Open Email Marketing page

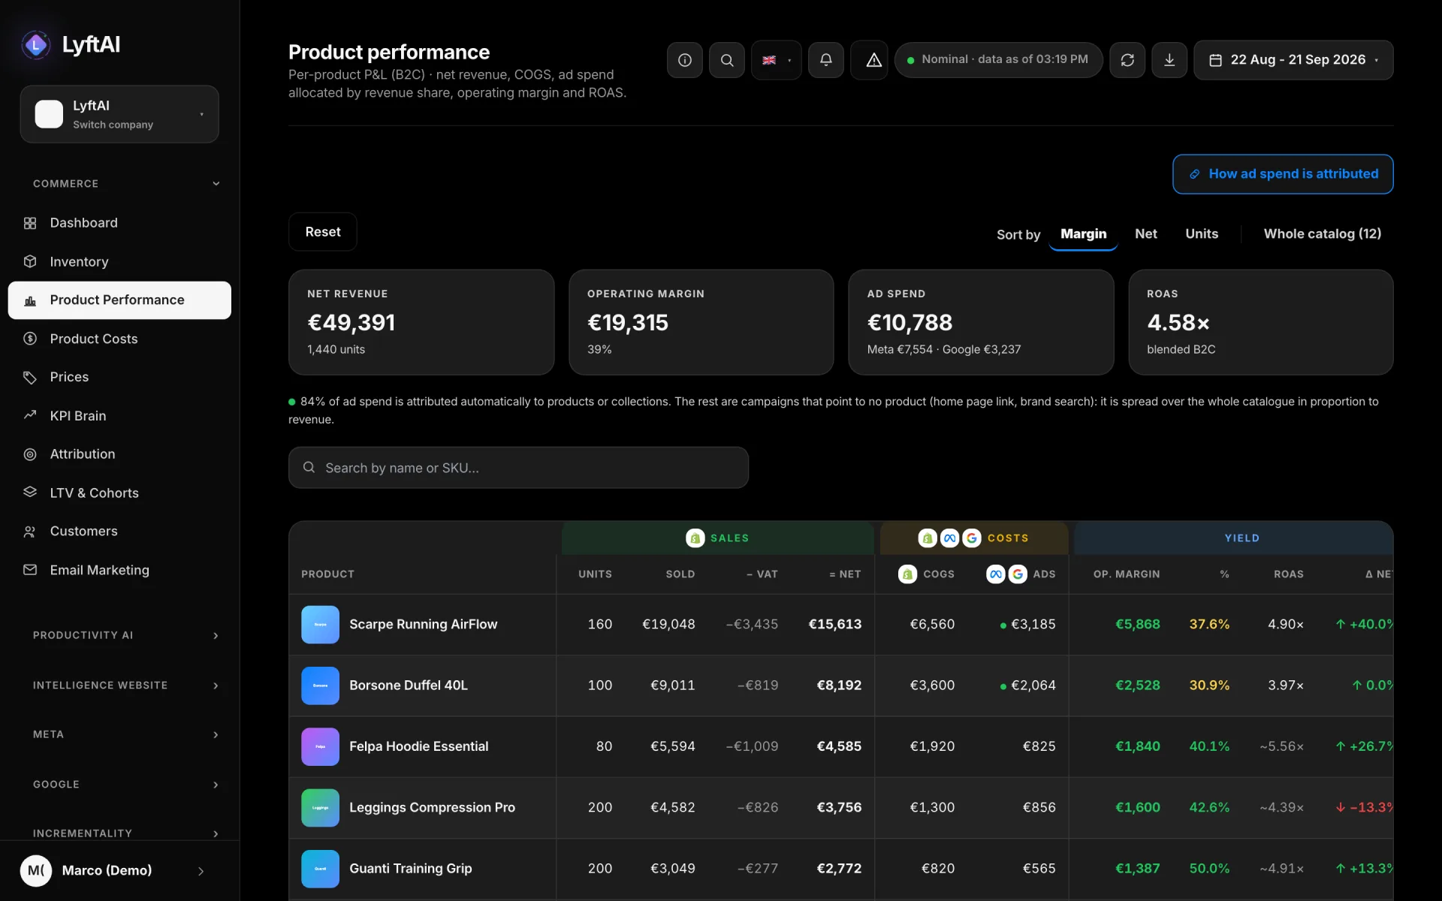[x=119, y=570]
